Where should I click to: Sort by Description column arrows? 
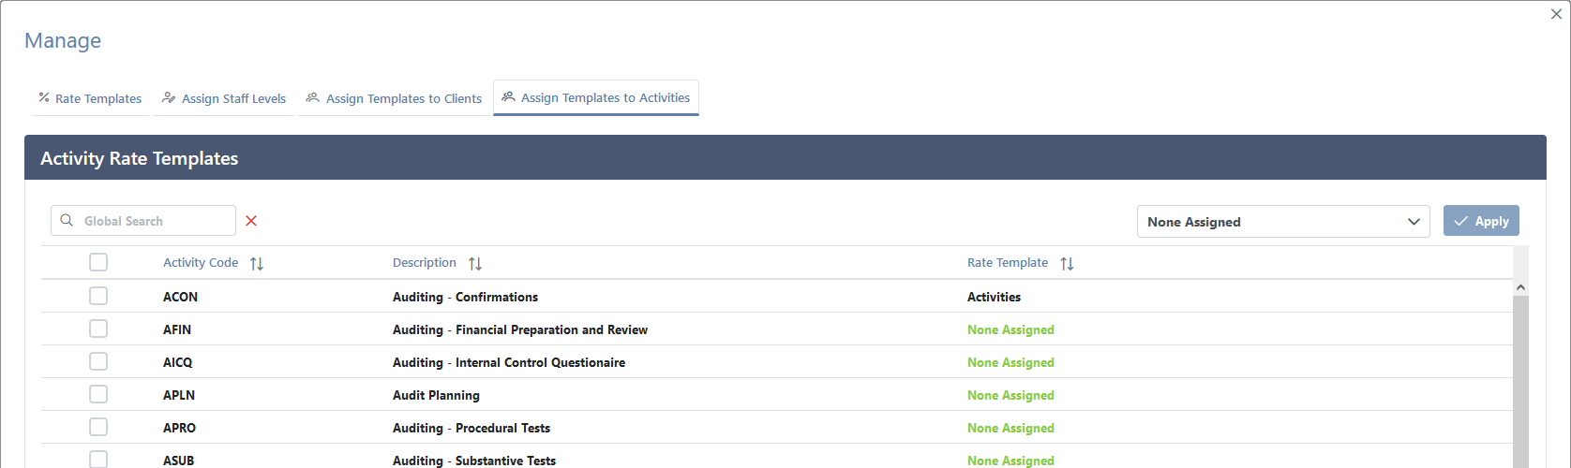point(475,264)
